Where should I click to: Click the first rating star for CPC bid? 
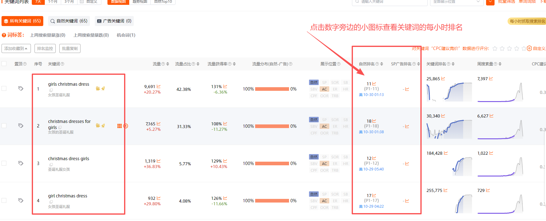(495, 48)
